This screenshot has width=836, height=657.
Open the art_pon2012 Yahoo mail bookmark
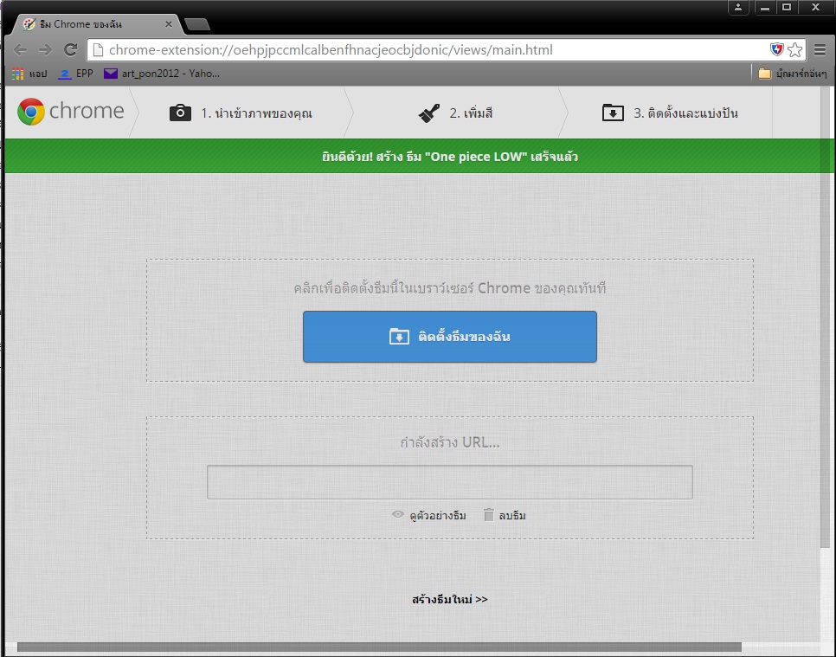[x=162, y=74]
